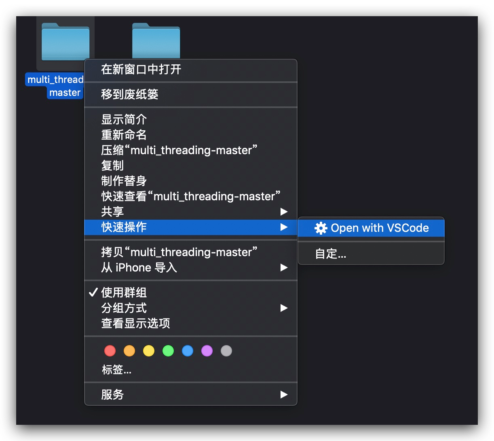
Task: Apply the purple color tag
Action: [207, 351]
